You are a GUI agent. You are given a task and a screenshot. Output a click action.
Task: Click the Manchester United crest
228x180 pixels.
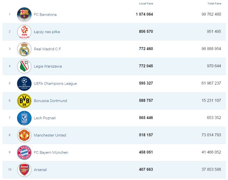point(24,135)
